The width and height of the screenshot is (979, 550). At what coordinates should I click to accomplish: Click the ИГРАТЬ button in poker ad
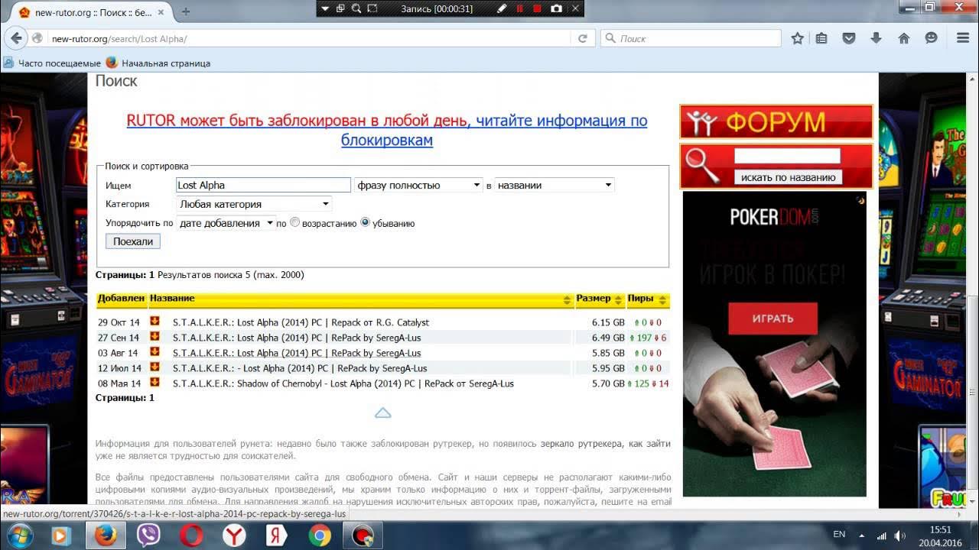pyautogui.click(x=773, y=319)
